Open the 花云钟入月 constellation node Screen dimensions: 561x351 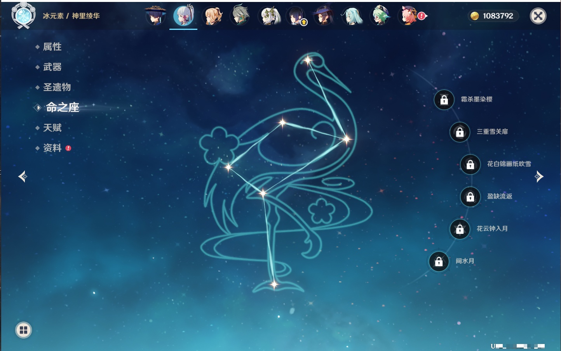coord(460,229)
